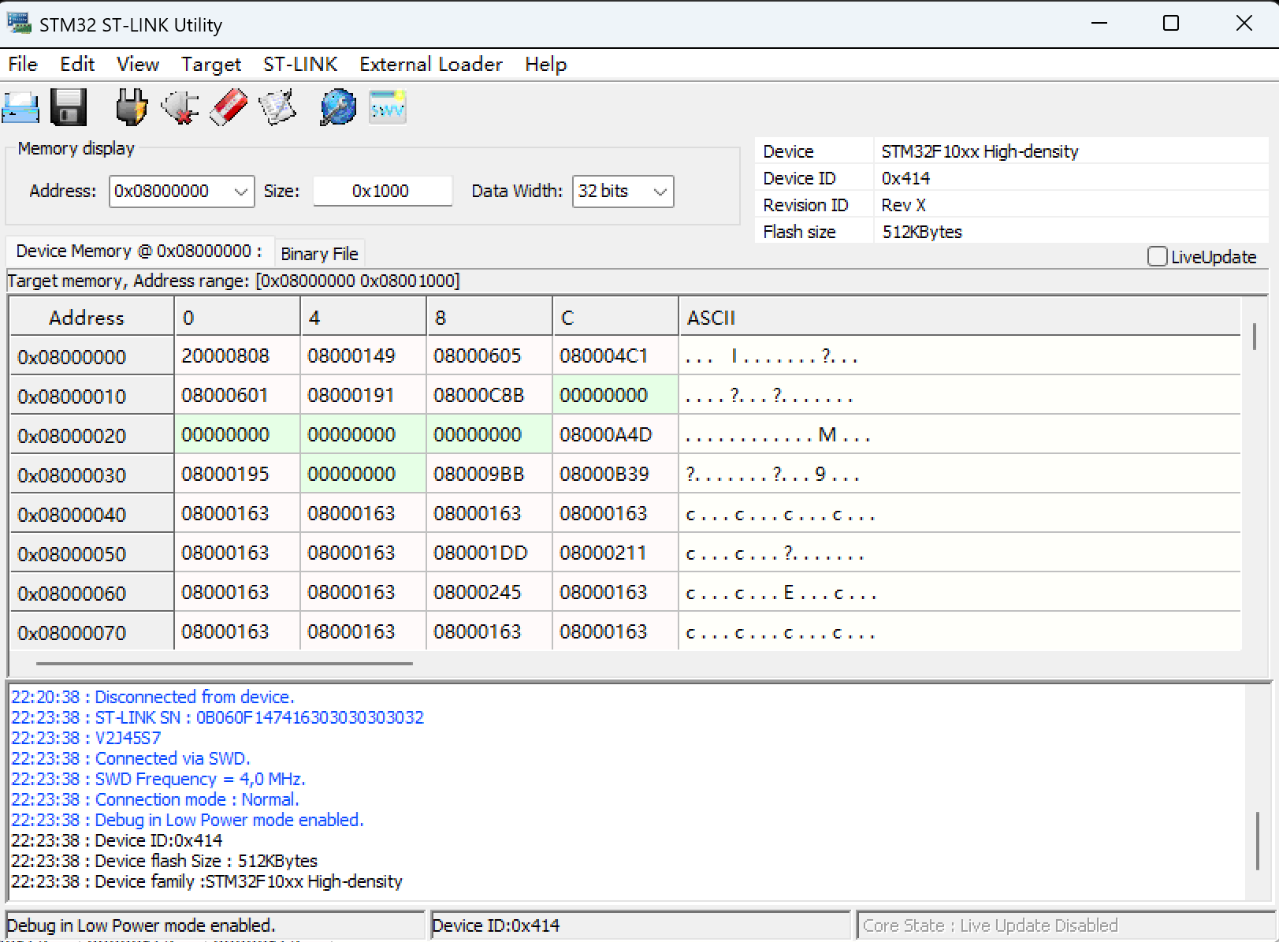
Task: Connect to target using plug icon
Action: [x=131, y=107]
